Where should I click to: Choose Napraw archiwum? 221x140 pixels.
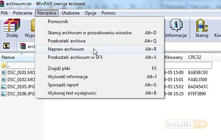click(x=100, y=49)
